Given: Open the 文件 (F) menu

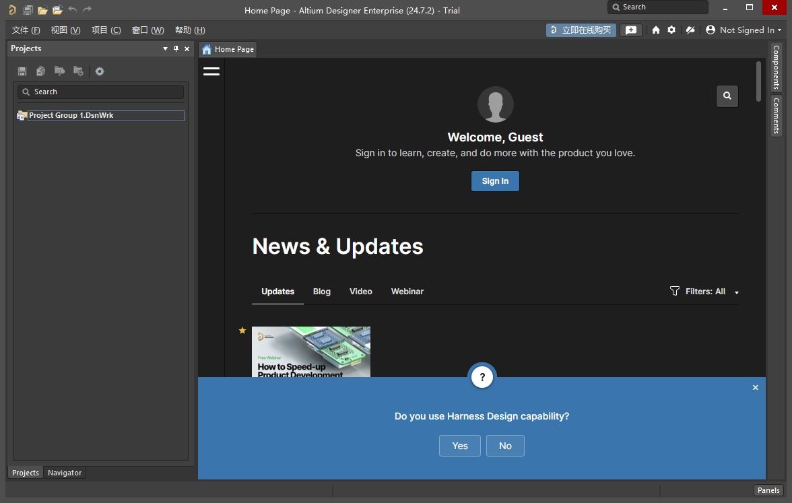Looking at the screenshot, I should tap(26, 30).
